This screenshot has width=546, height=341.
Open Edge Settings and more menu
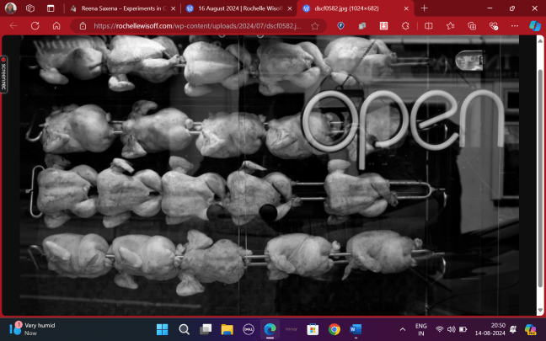coord(513,26)
